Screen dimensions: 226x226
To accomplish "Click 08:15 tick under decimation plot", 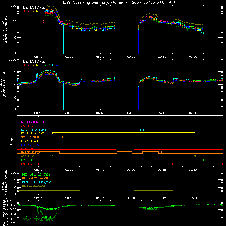I will (38, 198).
